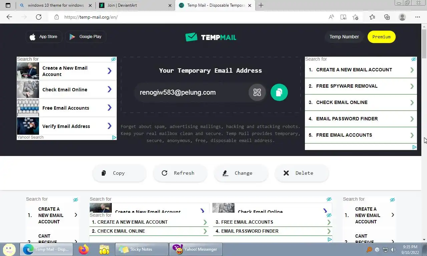Click the Start button on taskbar
The height and width of the screenshot is (256, 427).
(9, 249)
